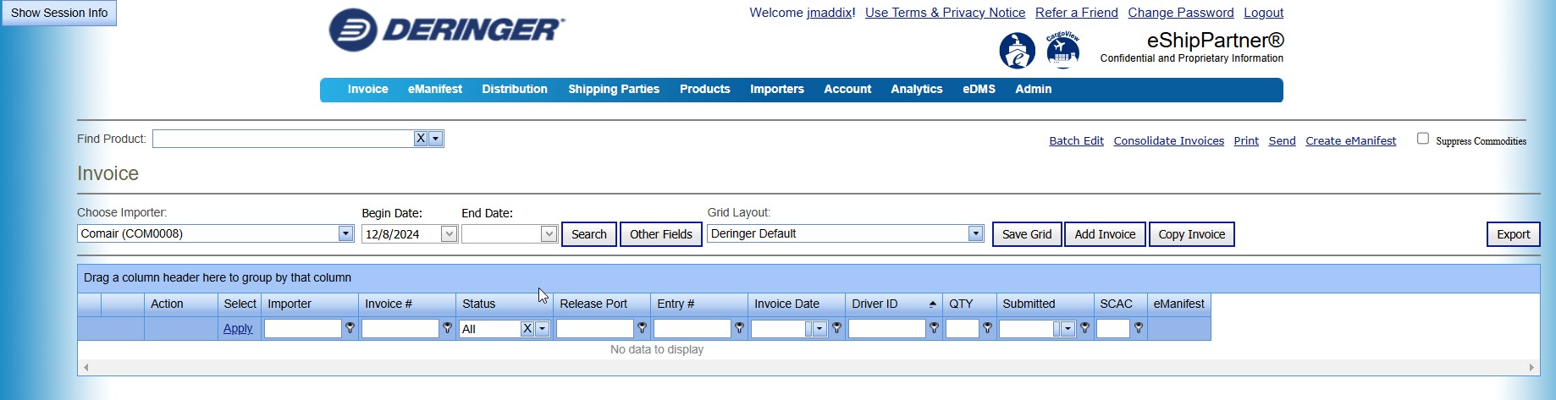Screen dimensions: 1556x400
Task: Click the Entry # filter input field
Action: [691, 329]
